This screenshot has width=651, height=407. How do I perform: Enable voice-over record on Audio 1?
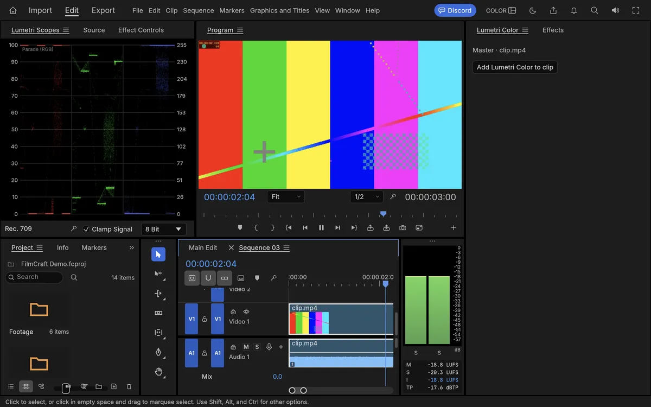(269, 347)
